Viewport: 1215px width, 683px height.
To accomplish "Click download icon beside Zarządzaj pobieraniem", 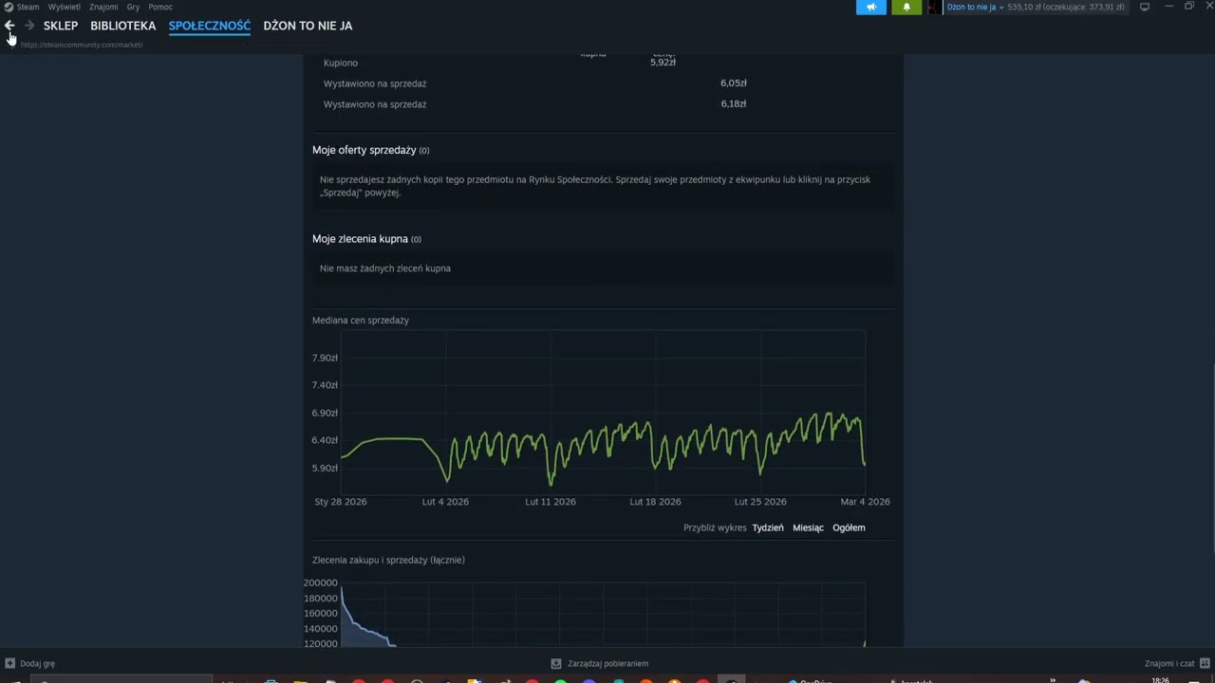I will [x=556, y=664].
